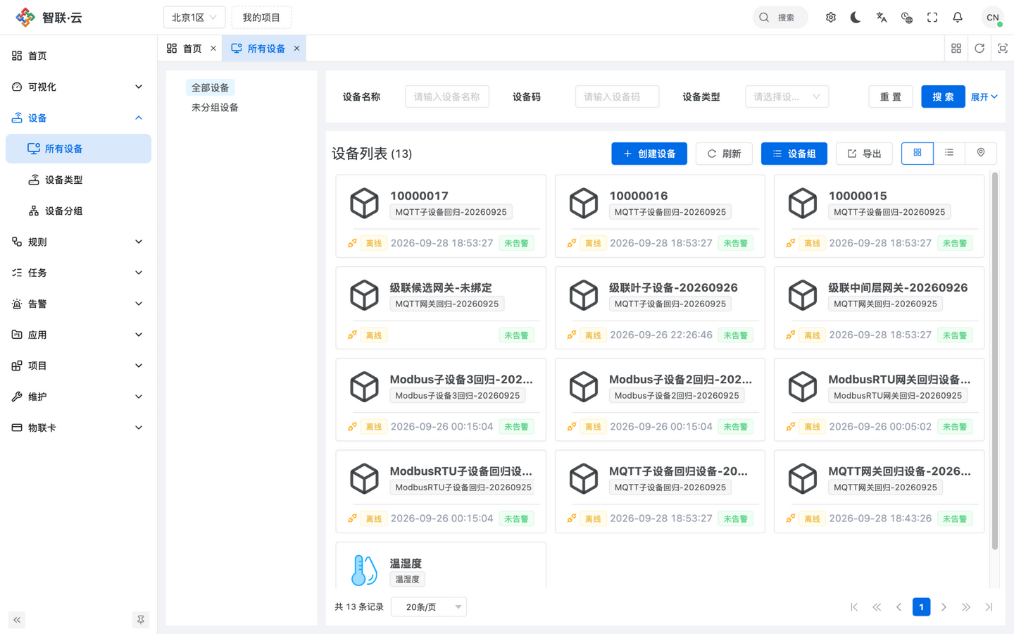Click the 搜索 search button
Viewport: 1014px width, 634px height.
pyautogui.click(x=943, y=97)
